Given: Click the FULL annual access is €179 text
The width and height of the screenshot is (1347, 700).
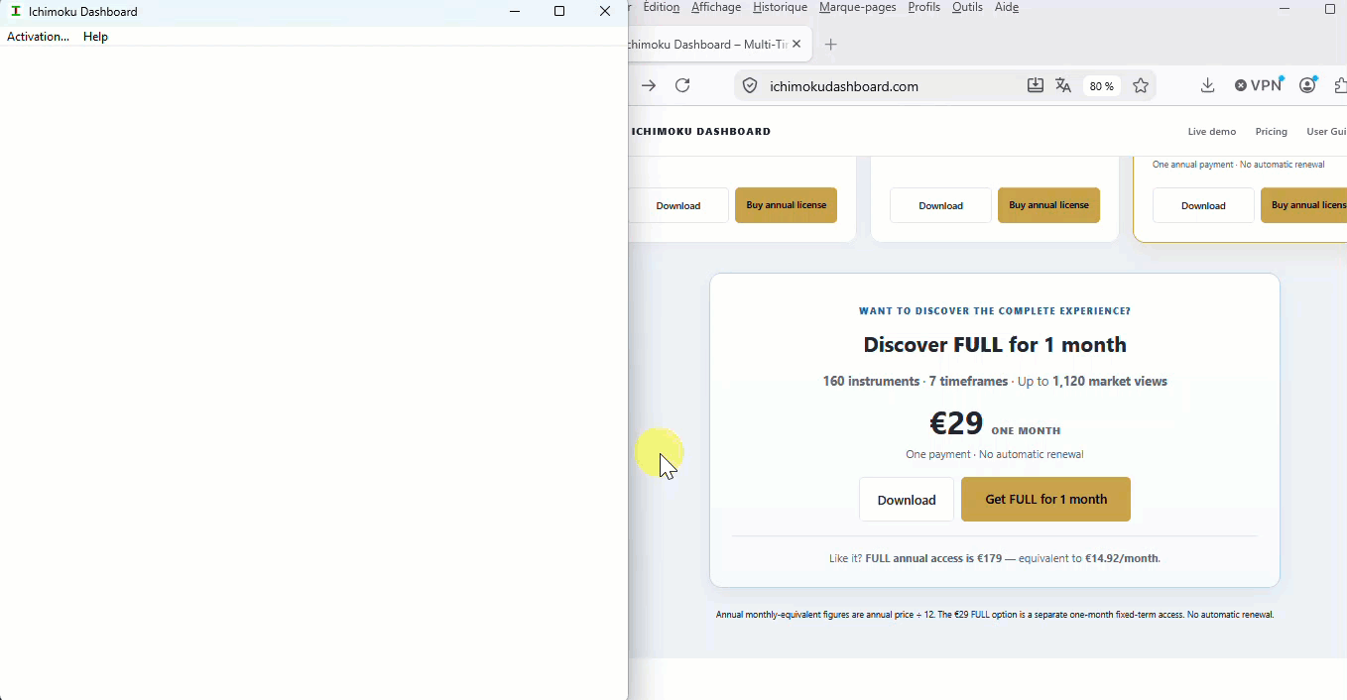Looking at the screenshot, I should 933,558.
